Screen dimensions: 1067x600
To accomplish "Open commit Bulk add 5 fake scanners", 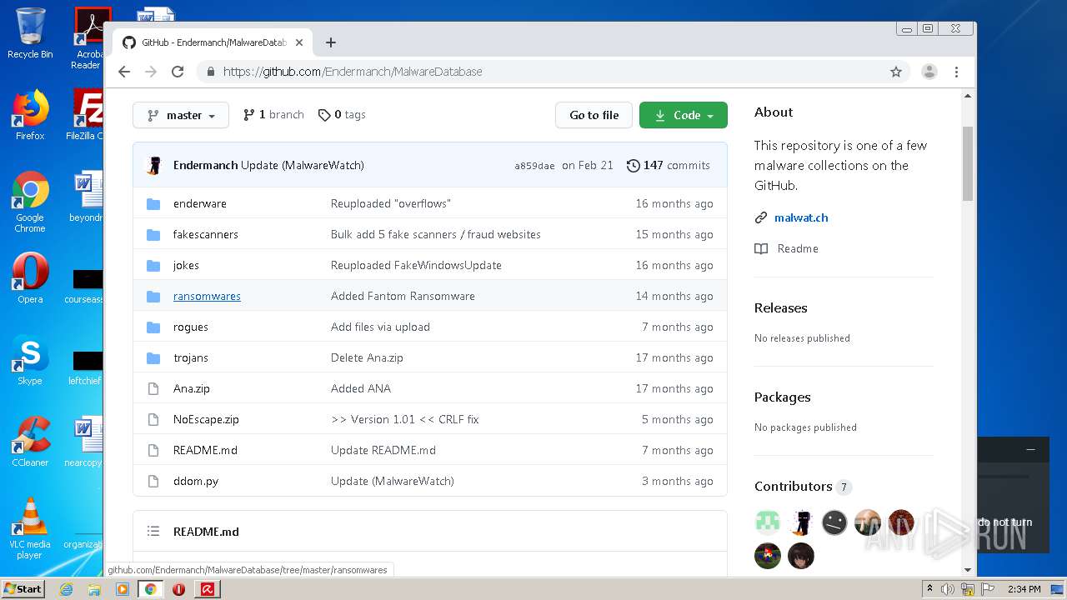I will pyautogui.click(x=436, y=234).
